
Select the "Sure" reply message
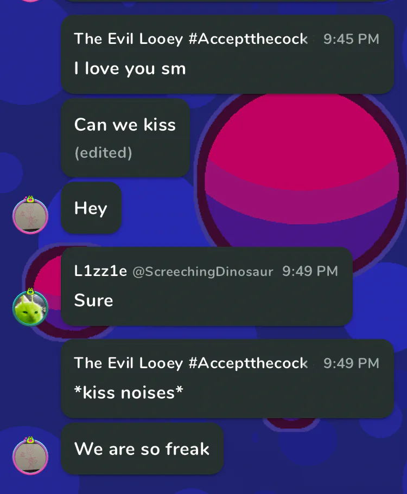click(207, 286)
